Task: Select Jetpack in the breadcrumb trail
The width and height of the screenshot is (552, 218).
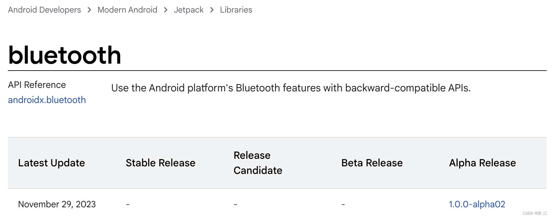Action: pos(188,10)
